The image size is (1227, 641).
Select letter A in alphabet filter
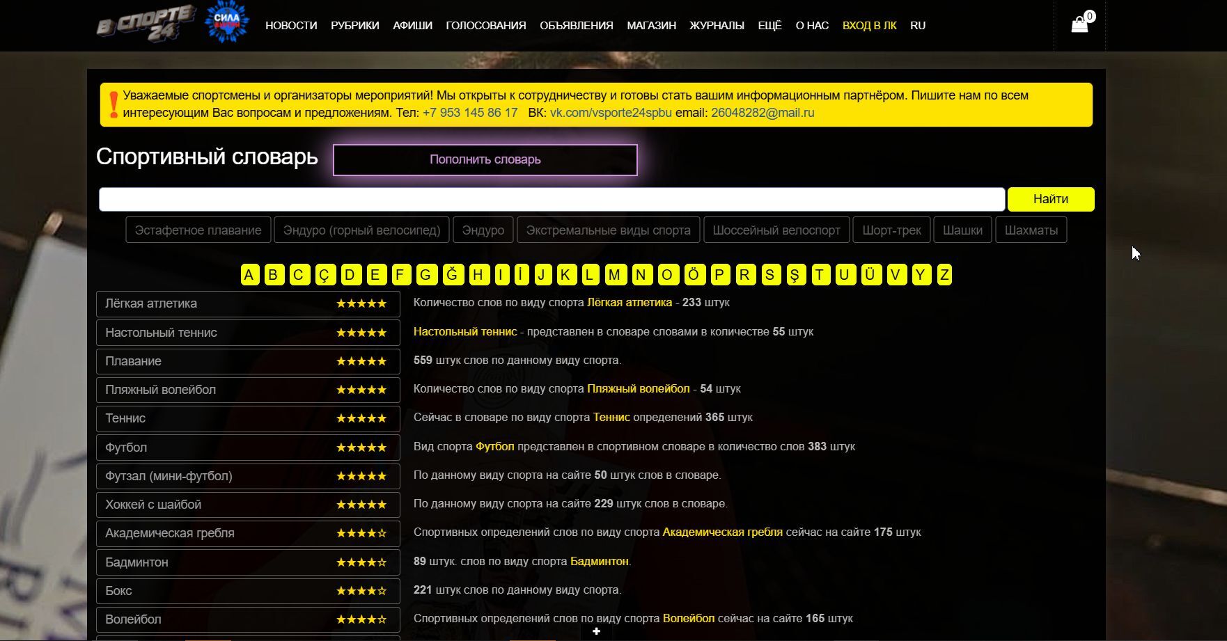click(x=249, y=275)
